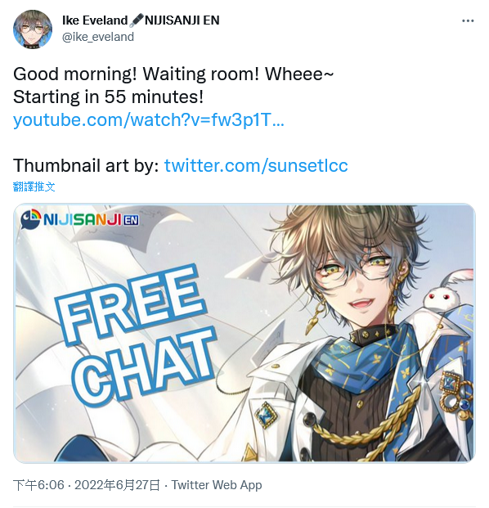The width and height of the screenshot is (489, 508).
Task: Open the youtube.com/watch link
Action: click(x=149, y=119)
